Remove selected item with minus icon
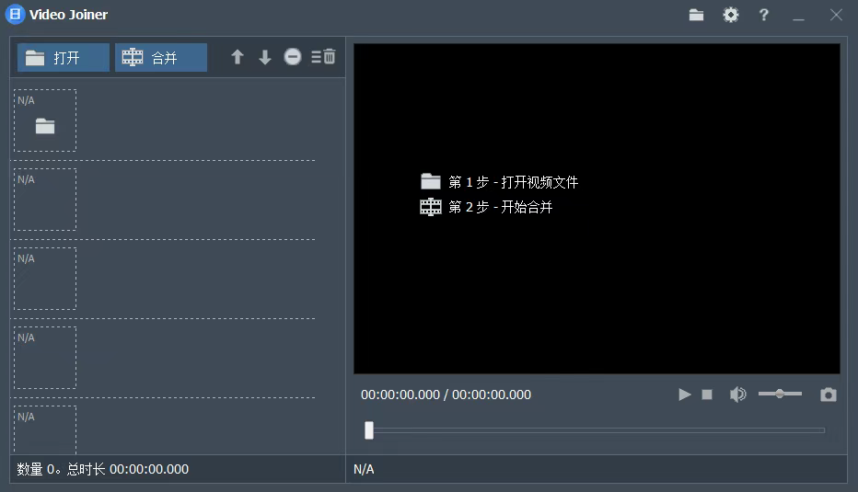Screen dimensions: 858x492 [x=293, y=56]
